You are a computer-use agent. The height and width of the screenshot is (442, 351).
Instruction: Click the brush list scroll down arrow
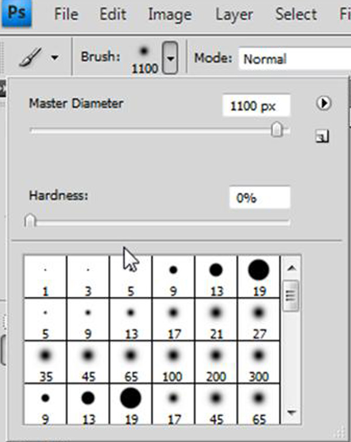291,413
